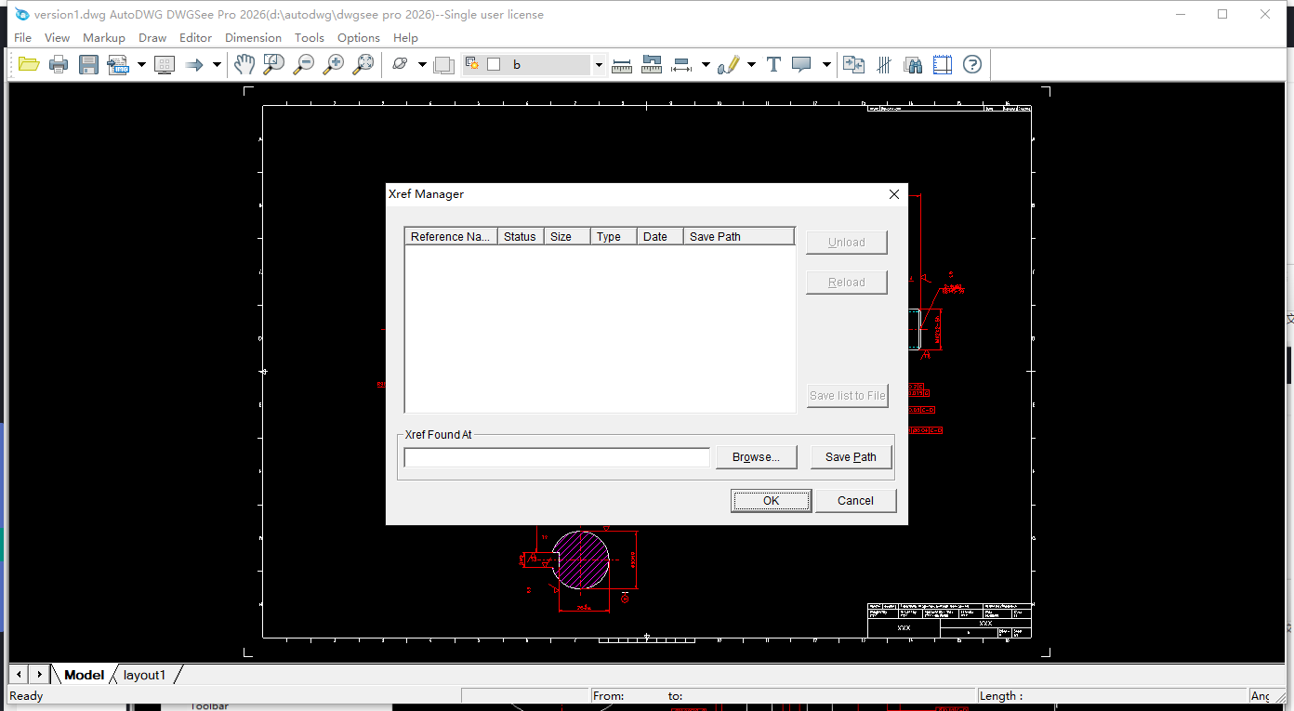Expand the callout tool dropdown arrow
The height and width of the screenshot is (711, 1294).
826,64
